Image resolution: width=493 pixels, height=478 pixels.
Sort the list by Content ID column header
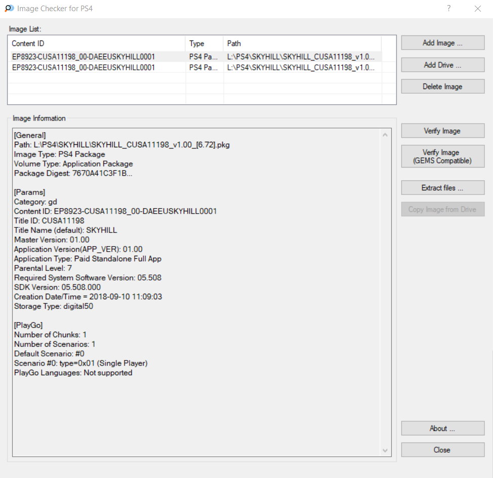[x=98, y=44]
